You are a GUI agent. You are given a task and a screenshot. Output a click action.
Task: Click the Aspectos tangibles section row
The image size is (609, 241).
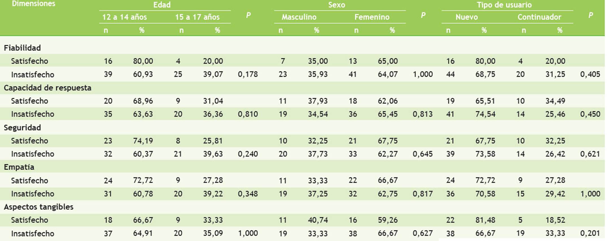pyautogui.click(x=38, y=207)
